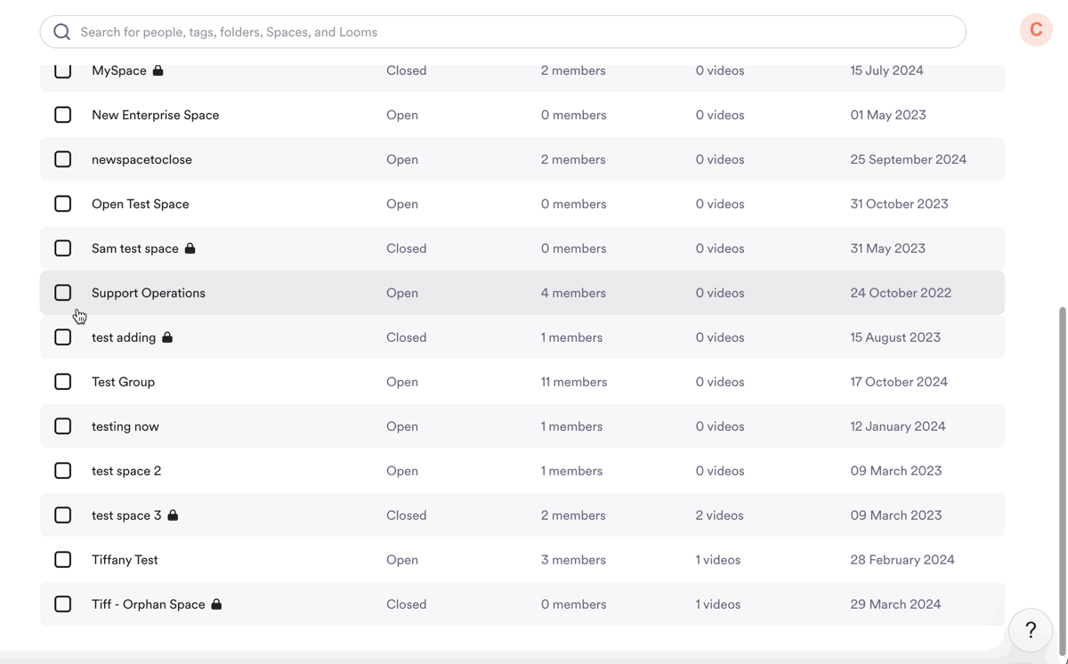Click the lock icon beside Sam test space
1068x664 pixels.
coord(190,248)
